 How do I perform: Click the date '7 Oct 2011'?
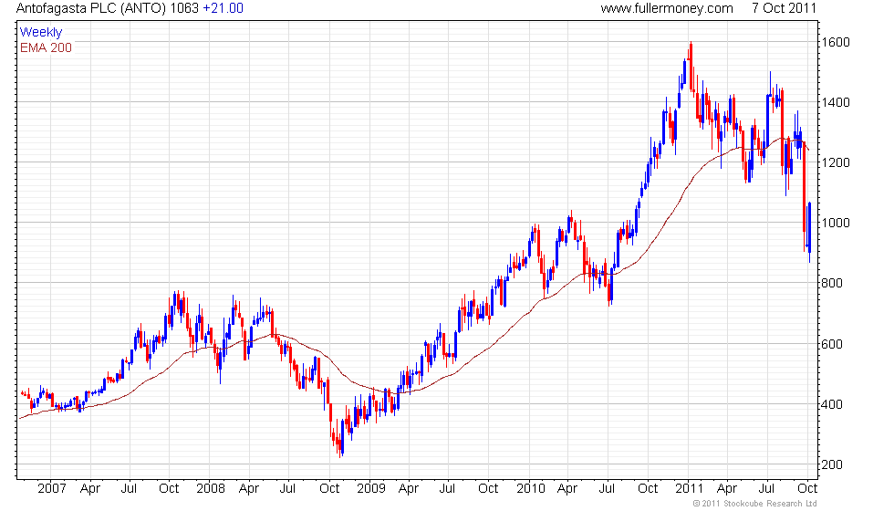pos(784,8)
